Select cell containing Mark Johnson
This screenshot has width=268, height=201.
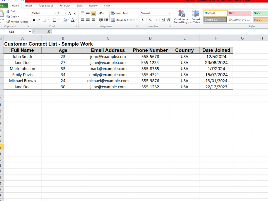click(x=23, y=69)
